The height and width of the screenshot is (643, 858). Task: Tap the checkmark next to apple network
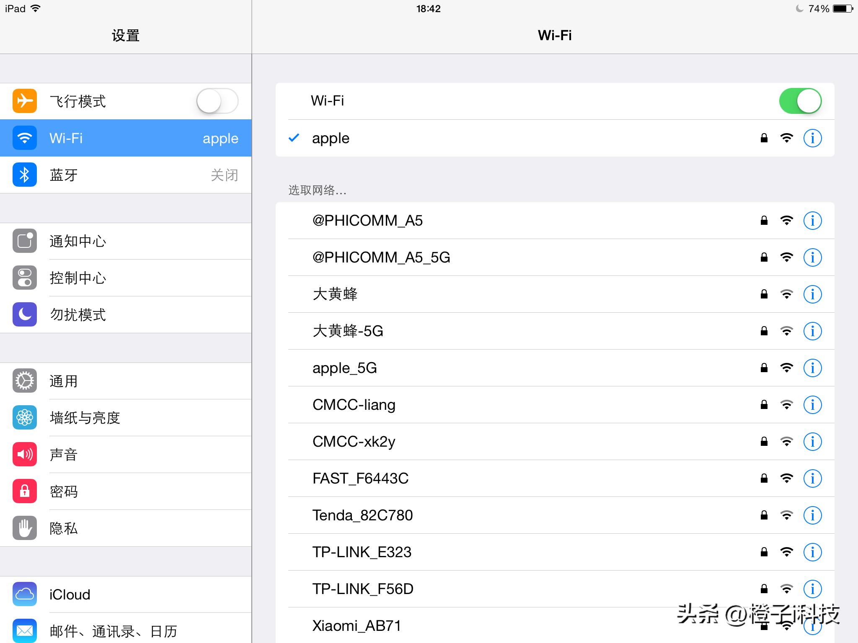[x=295, y=138]
